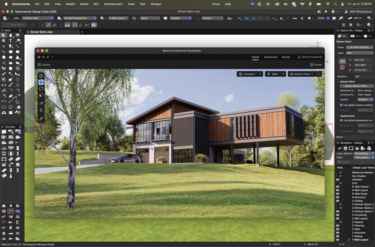The height and width of the screenshot is (247, 375).
Task: Open the Variant 01adult dropdown
Action: pos(365,99)
